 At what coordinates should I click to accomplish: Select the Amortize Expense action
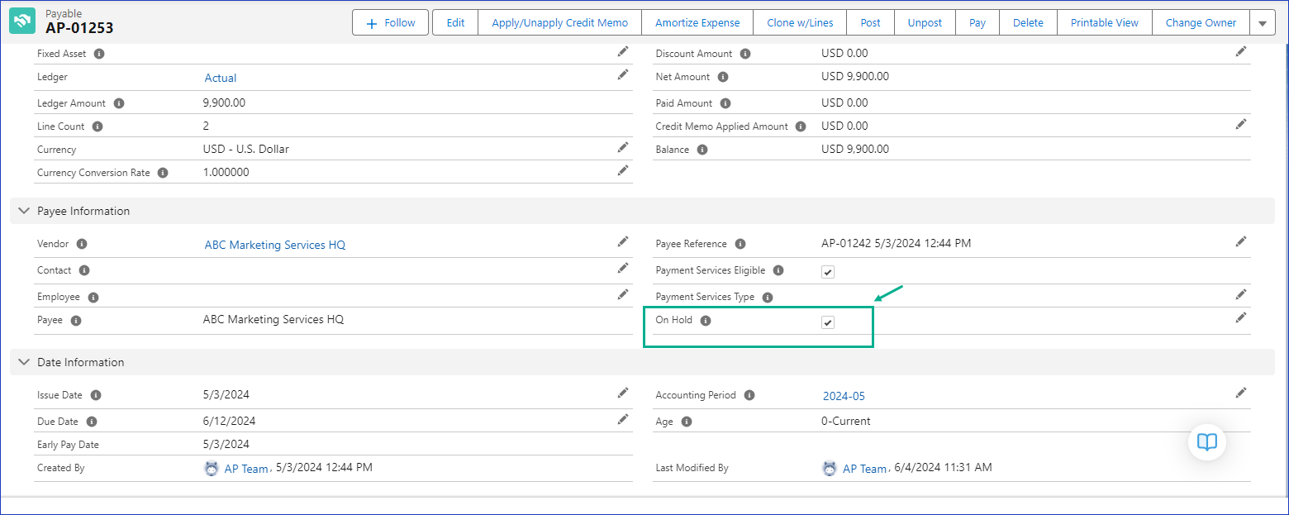click(x=697, y=23)
